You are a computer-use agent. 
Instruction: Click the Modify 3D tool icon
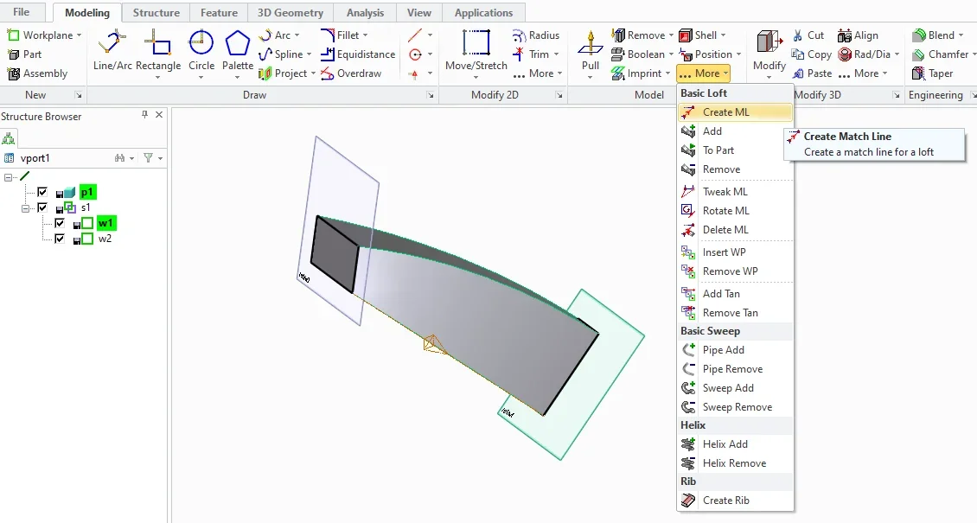pyautogui.click(x=769, y=51)
